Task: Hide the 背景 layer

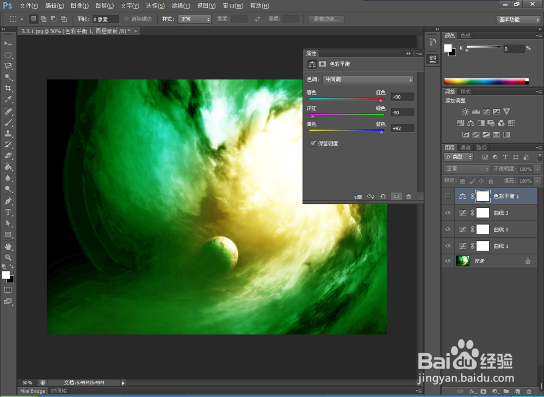Action: tap(448, 260)
